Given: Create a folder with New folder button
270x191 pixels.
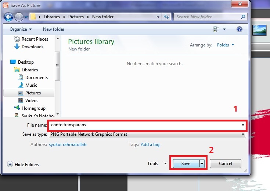Looking at the screenshot, I should point(54,29).
